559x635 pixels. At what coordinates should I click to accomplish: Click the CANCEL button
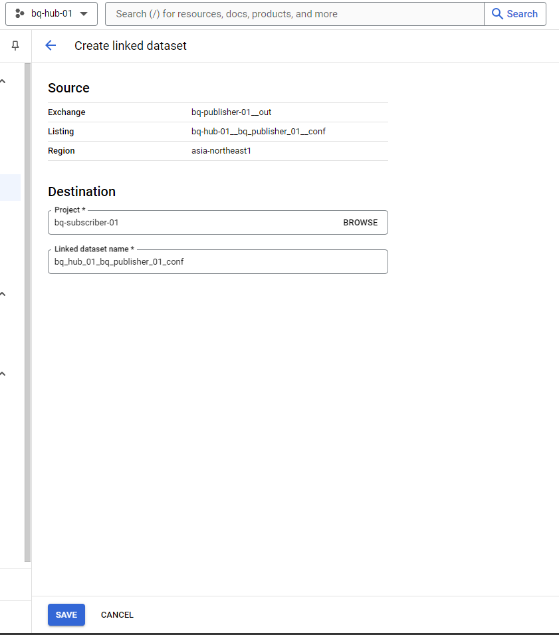coord(117,615)
